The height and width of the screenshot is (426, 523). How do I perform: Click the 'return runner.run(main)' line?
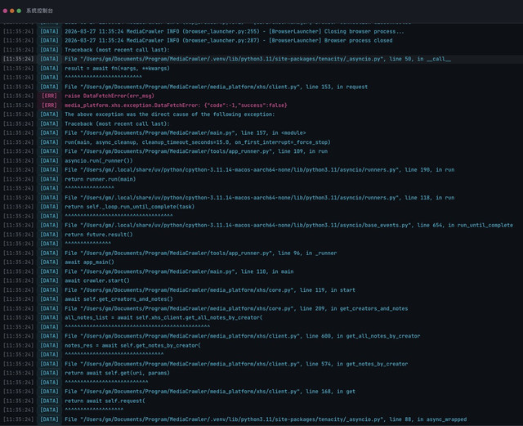100,179
